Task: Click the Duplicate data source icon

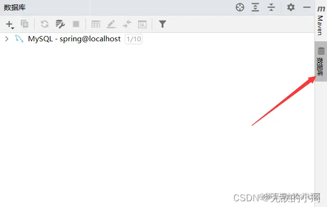Action: (x=25, y=24)
